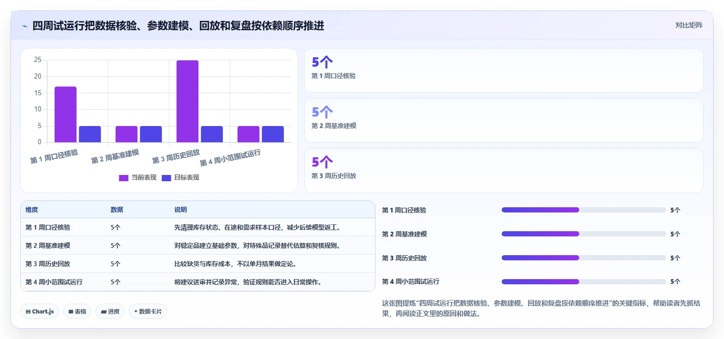Screen dimensions: 724x339
Task: Click the main title 四周试运行 heading
Action: click(x=178, y=26)
